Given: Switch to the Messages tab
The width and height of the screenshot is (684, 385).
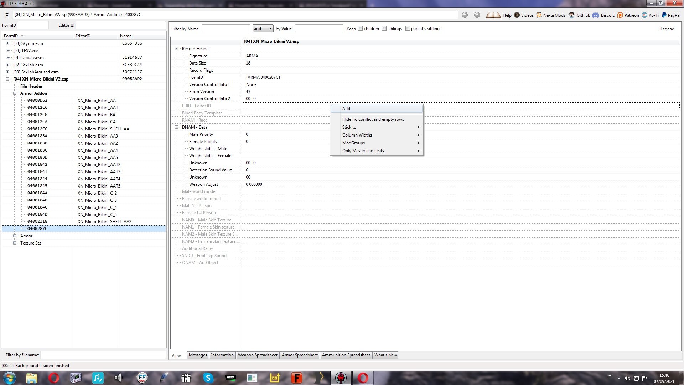Looking at the screenshot, I should (x=198, y=355).
